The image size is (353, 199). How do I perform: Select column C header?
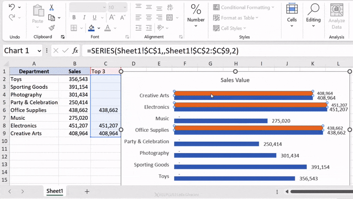tap(105, 64)
